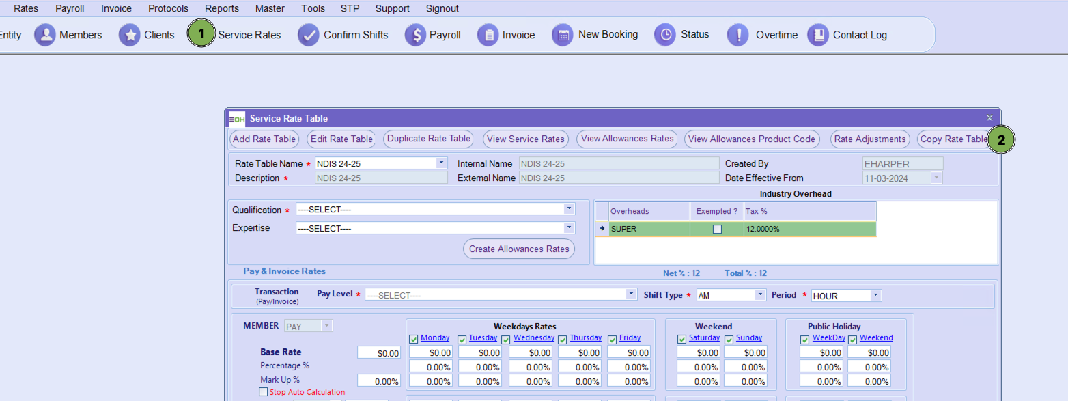Open Payroll via the dollar icon
This screenshot has height=401, width=1068.
pyautogui.click(x=415, y=35)
